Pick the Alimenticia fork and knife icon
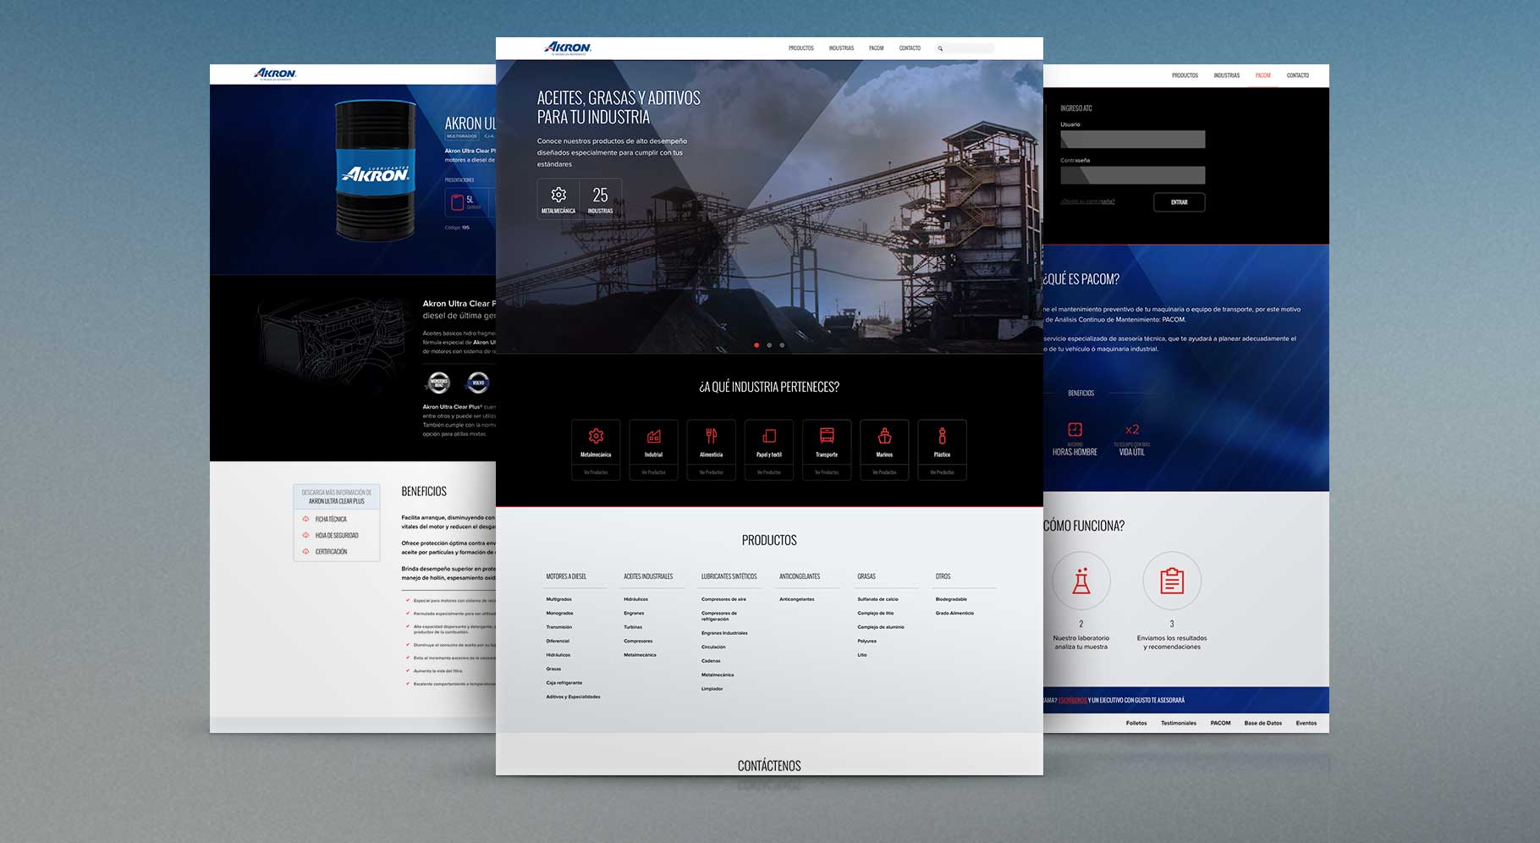 pos(711,437)
